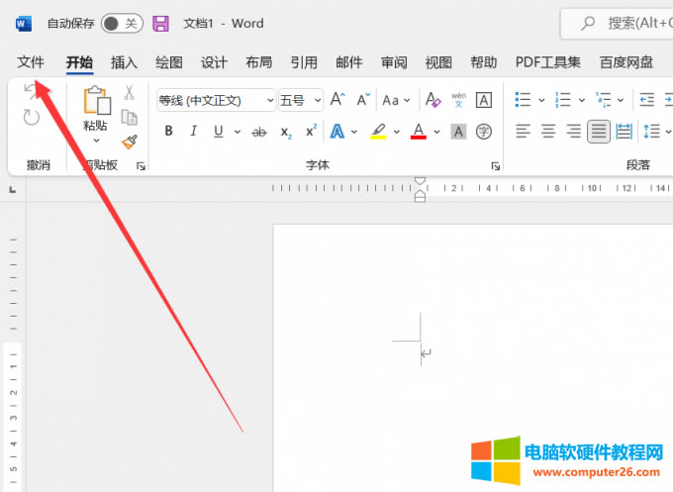The image size is (673, 492).
Task: Open the underline style dropdown arrow
Action: point(235,132)
